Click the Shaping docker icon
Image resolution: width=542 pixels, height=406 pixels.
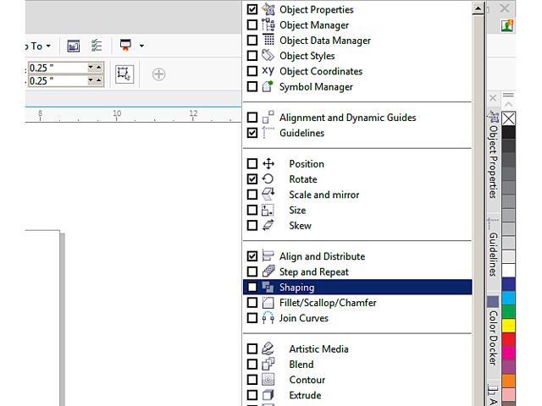[x=268, y=288]
